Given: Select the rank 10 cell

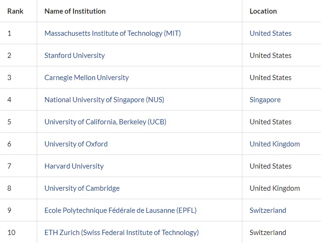Looking at the screenshot, I should [11, 233].
